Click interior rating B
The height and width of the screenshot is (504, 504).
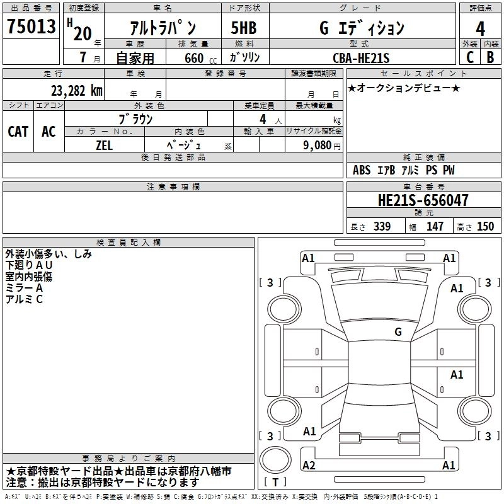click(490, 57)
